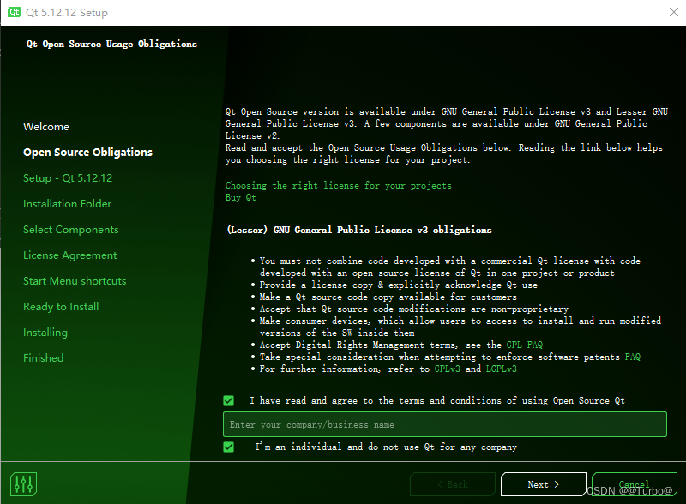Click the Next button
686x504 pixels.
[543, 484]
